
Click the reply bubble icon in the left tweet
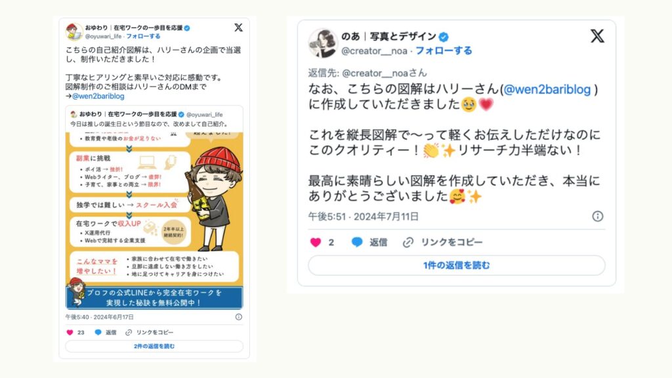(98, 332)
